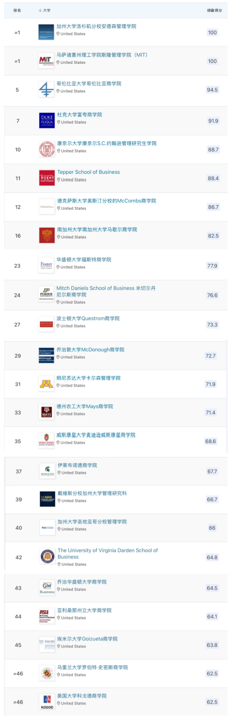The height and width of the screenshot is (718, 232).
Task: Open 马萨诸塞州理工学院斯隆管理学院 (MIT) link
Action: [x=102, y=55]
